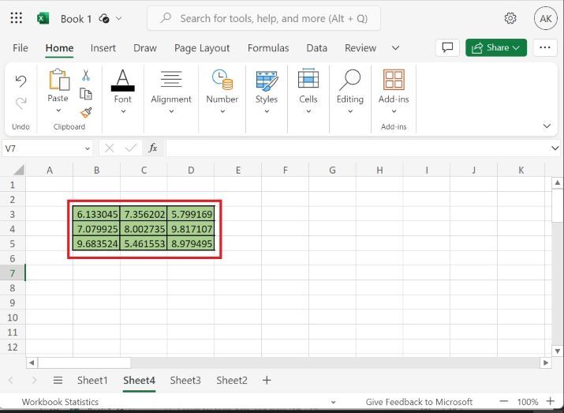Open the comments icon button
564x413 pixels.
[x=447, y=47]
